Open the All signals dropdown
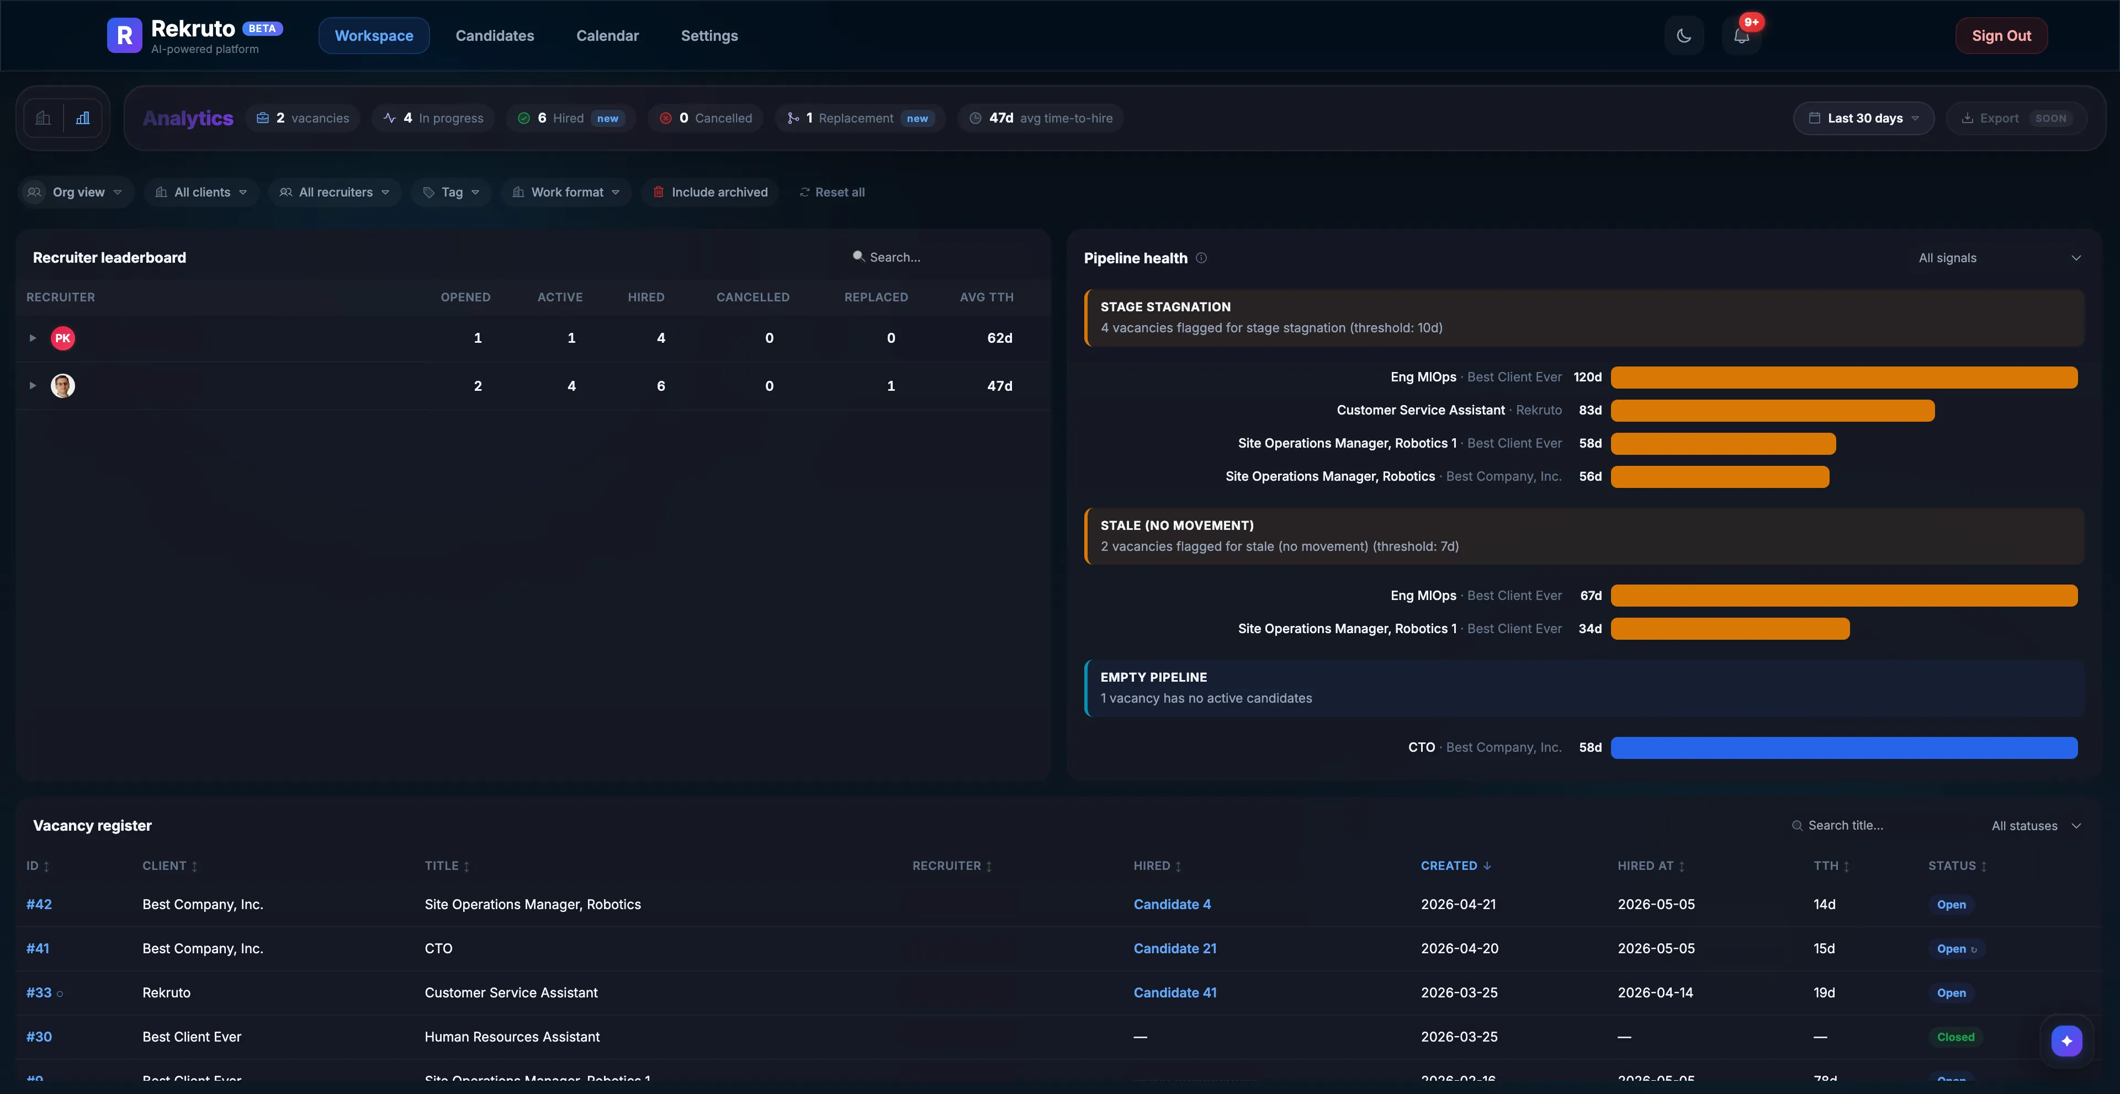This screenshot has width=2120, height=1094. [x=1999, y=258]
